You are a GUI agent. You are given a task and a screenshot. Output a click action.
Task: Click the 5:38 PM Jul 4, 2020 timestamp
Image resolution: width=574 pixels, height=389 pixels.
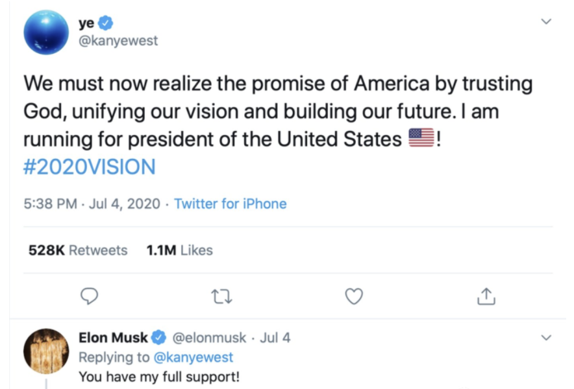click(x=92, y=204)
